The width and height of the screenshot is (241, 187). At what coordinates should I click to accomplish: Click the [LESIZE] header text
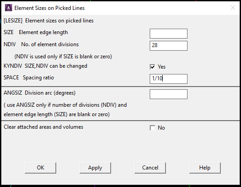[x=13, y=21]
